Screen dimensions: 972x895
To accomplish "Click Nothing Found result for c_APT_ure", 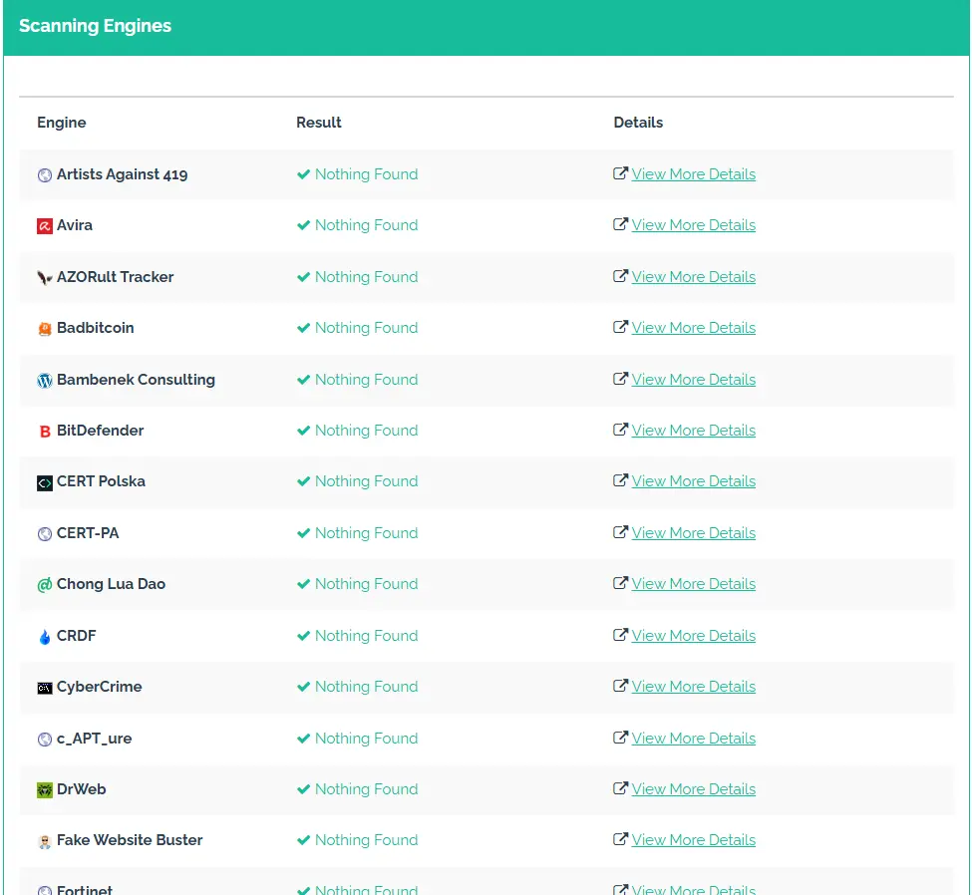I will (366, 739).
